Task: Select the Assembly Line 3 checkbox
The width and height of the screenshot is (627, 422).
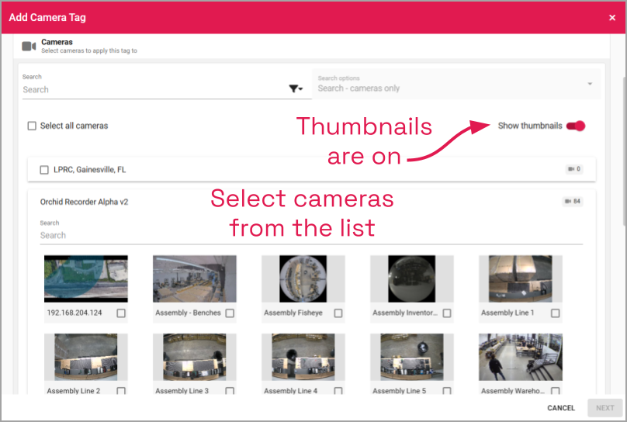Action: (x=230, y=391)
